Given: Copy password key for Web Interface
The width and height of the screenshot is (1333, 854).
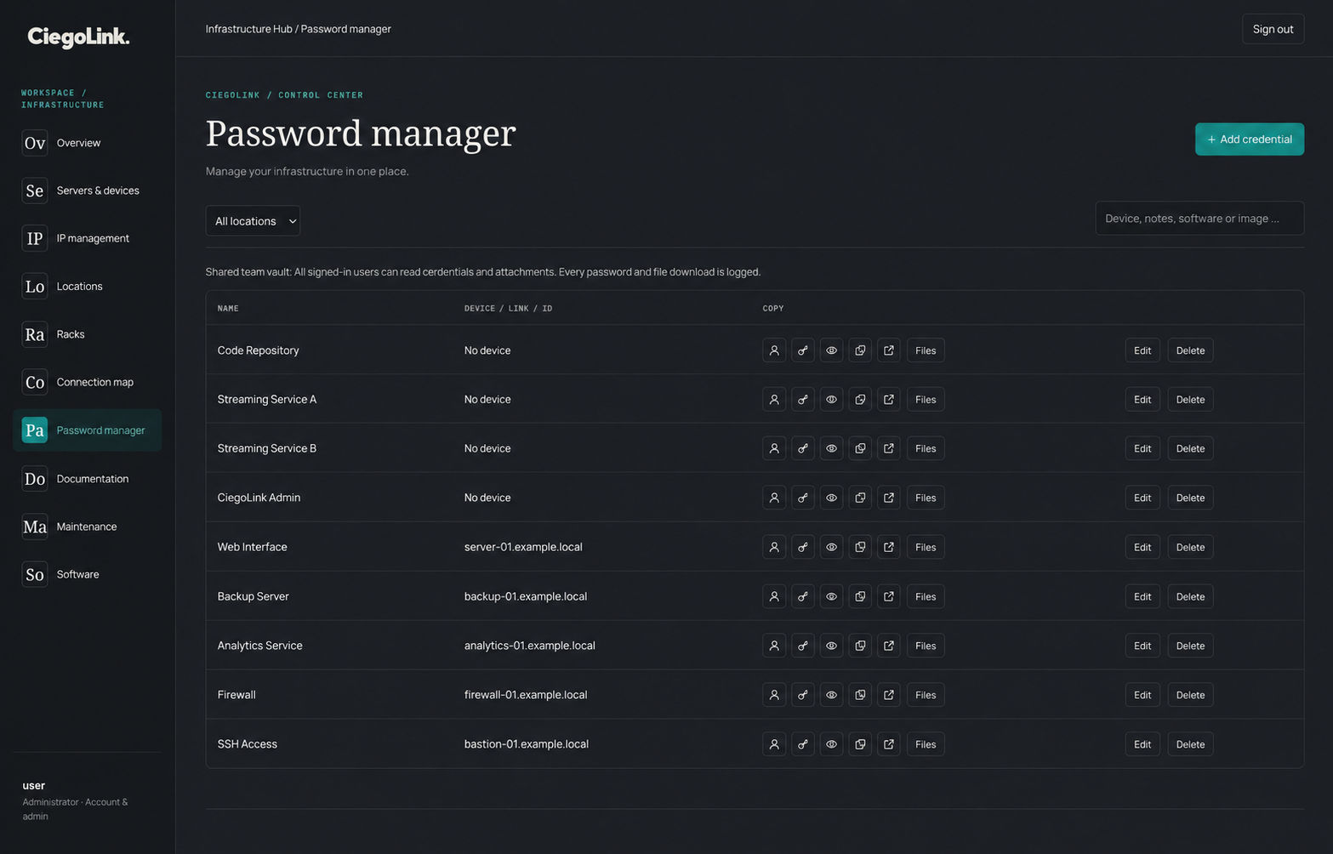Looking at the screenshot, I should [x=803, y=547].
